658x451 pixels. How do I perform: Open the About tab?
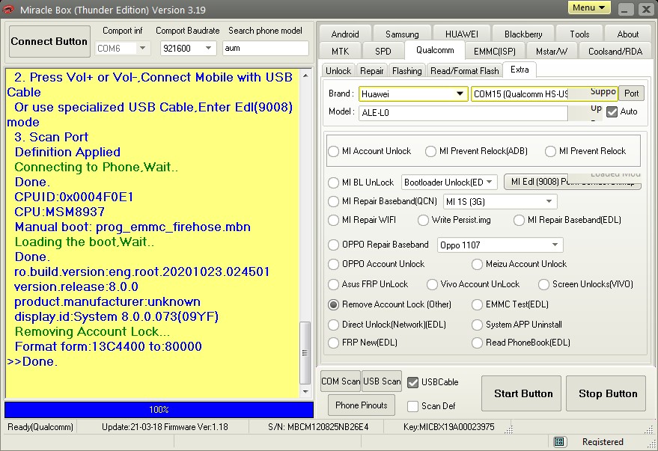pos(628,34)
